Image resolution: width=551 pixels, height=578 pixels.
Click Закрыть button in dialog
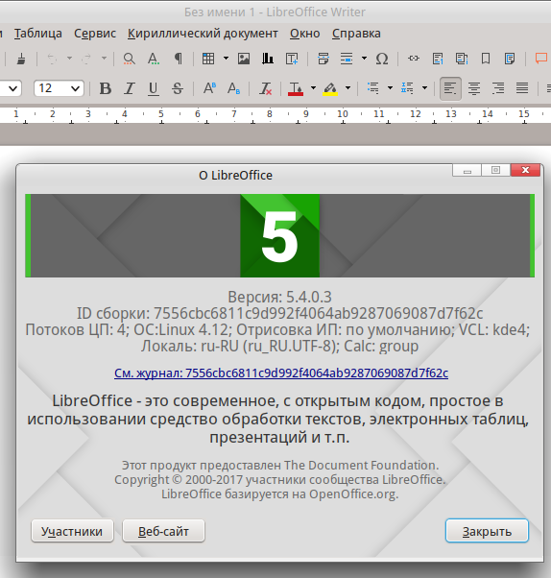487,531
